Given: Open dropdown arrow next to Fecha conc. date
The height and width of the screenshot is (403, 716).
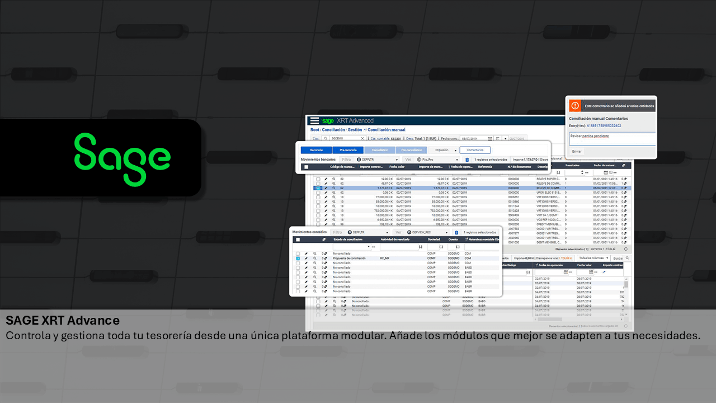Looking at the screenshot, I should (x=505, y=138).
